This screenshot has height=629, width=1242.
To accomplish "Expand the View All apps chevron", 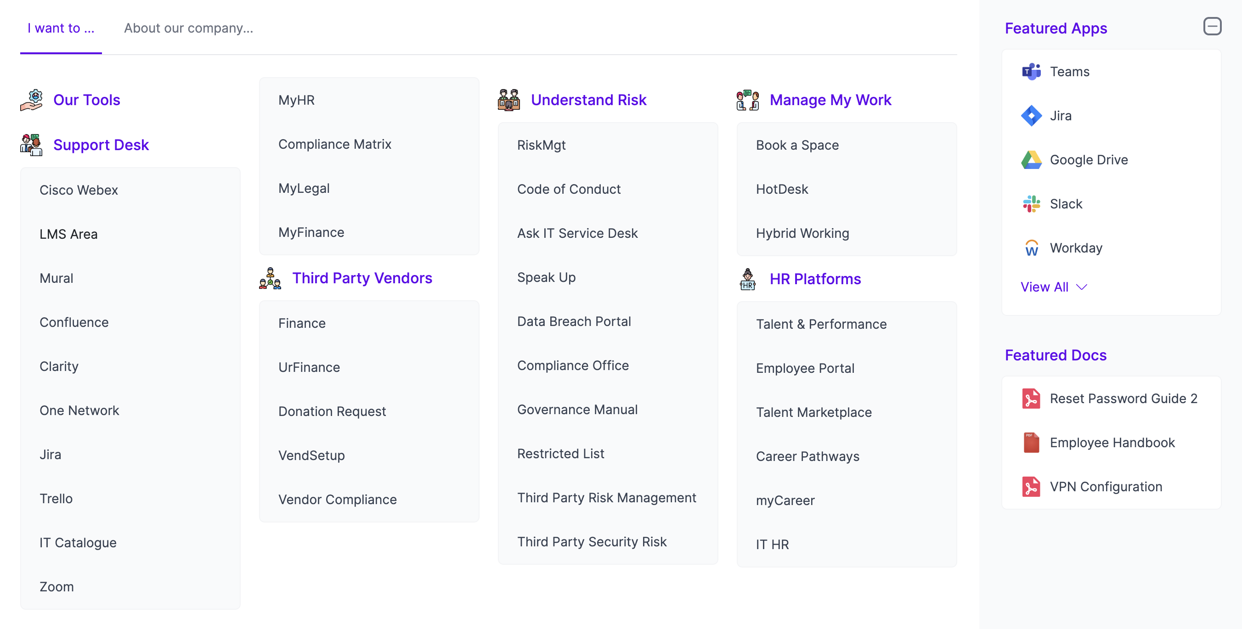I will pyautogui.click(x=1081, y=287).
